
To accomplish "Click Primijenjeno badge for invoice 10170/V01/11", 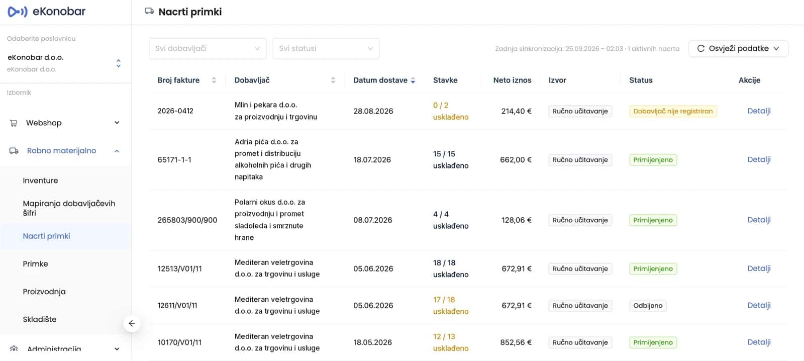I will point(653,342).
